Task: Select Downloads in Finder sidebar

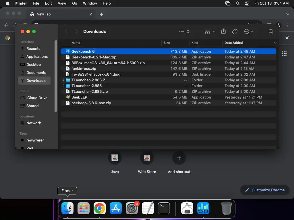Action: (34, 80)
